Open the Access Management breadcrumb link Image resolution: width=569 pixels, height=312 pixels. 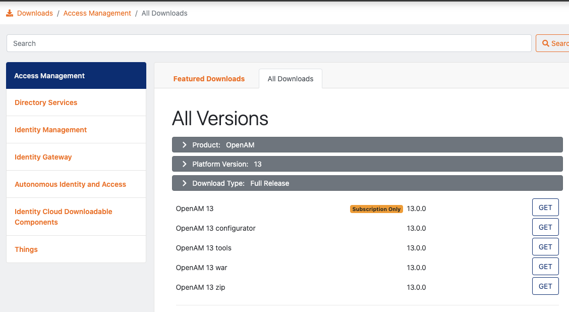pyautogui.click(x=97, y=14)
